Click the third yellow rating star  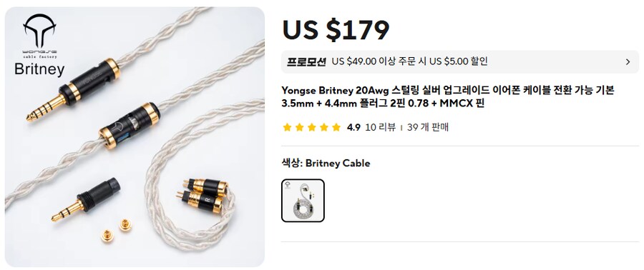tap(312, 127)
